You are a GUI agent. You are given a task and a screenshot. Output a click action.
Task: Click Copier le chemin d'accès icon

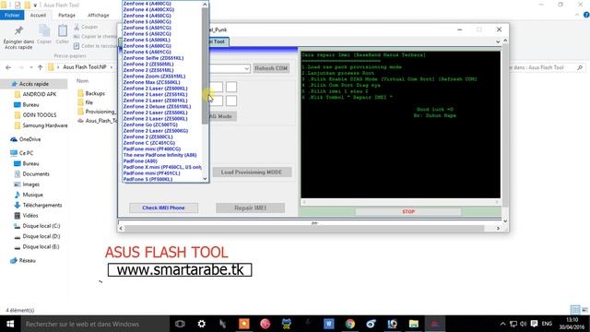click(x=77, y=37)
